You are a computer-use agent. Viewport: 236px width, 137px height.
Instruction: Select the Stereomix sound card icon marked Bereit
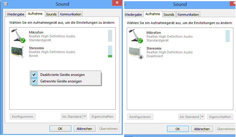point(18,52)
